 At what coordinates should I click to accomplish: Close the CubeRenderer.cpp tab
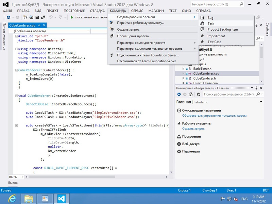click(44, 25)
